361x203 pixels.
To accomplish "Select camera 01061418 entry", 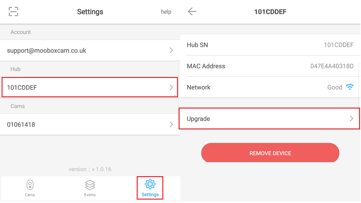I will pos(90,124).
